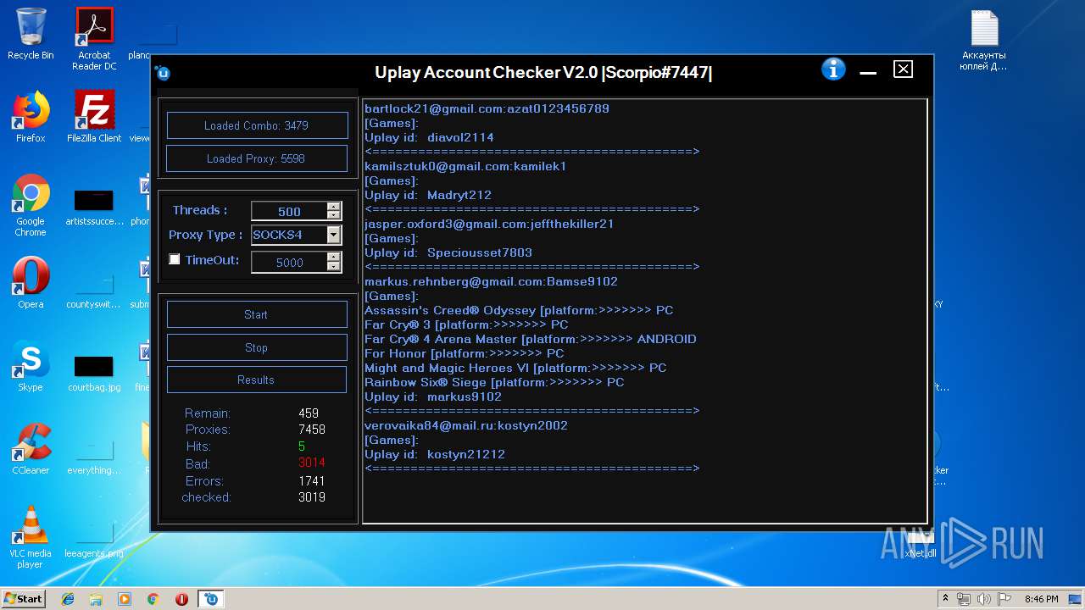Open the Results button
The image size is (1085, 610).
(x=257, y=380)
